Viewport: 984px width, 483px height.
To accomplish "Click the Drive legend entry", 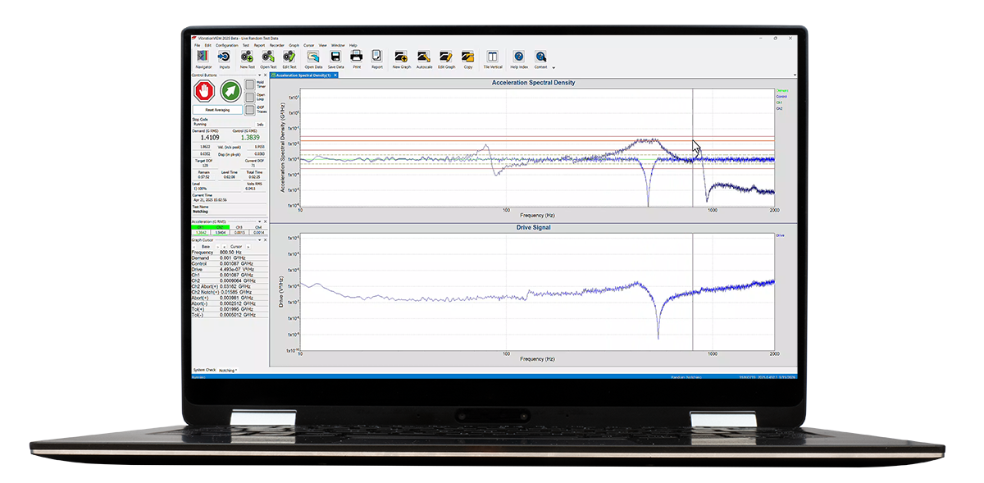I will [779, 235].
